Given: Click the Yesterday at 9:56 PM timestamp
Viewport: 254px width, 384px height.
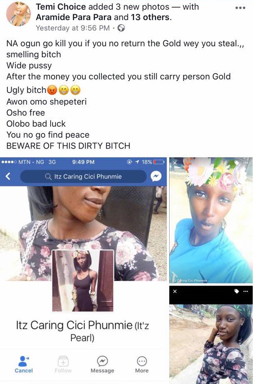Looking at the screenshot, I should [x=73, y=28].
